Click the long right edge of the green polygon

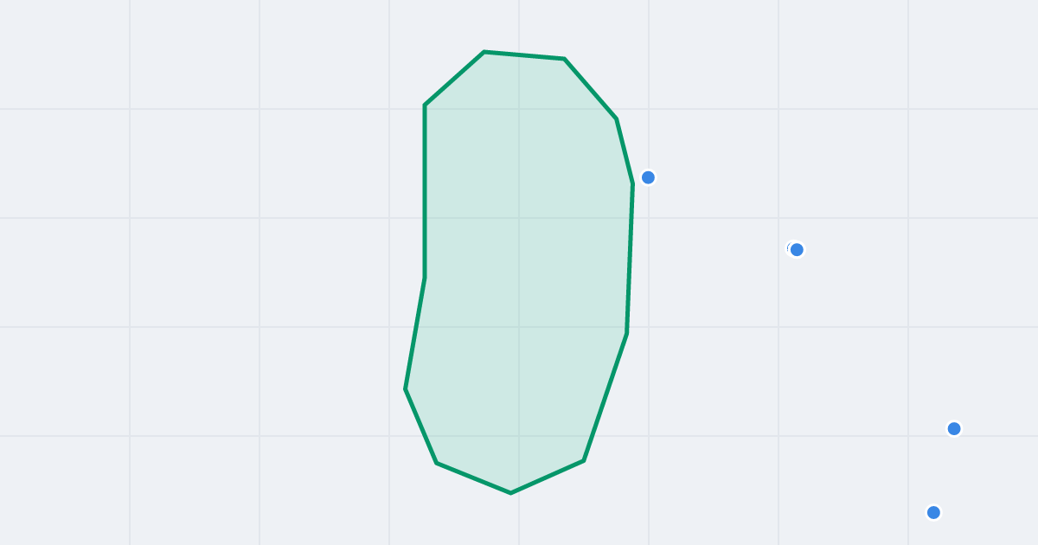tap(630, 259)
